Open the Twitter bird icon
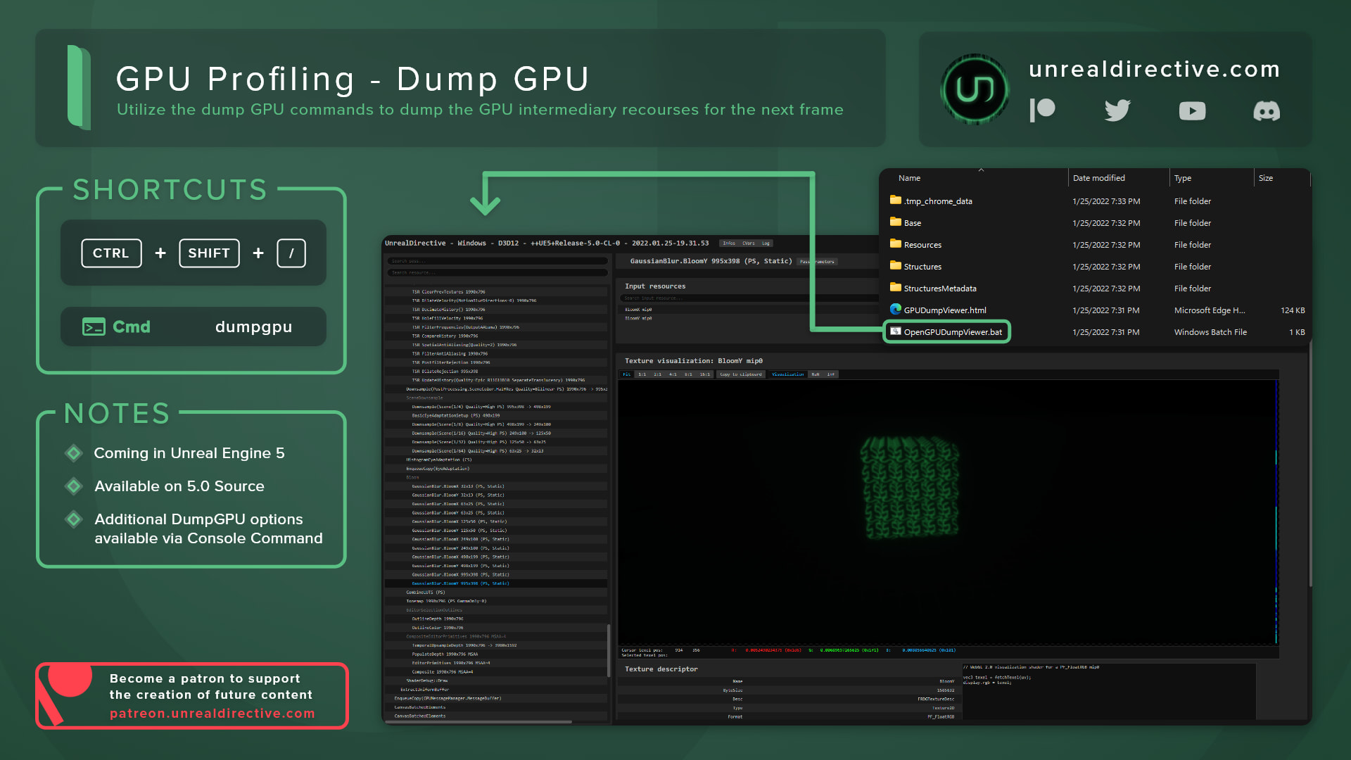This screenshot has height=760, width=1351. point(1117,110)
